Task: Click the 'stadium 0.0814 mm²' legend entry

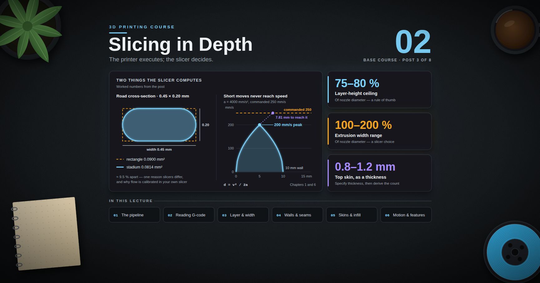Action: pos(139,167)
